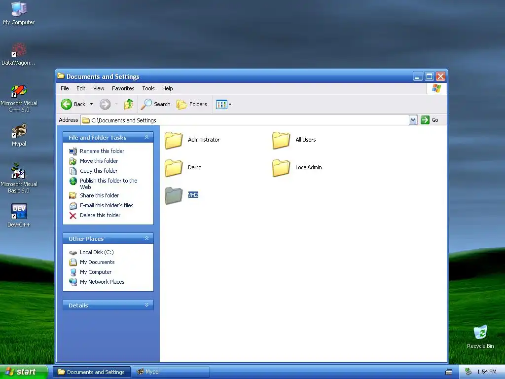
Task: Click the safely remove hardware tray icon
Action: point(468,372)
